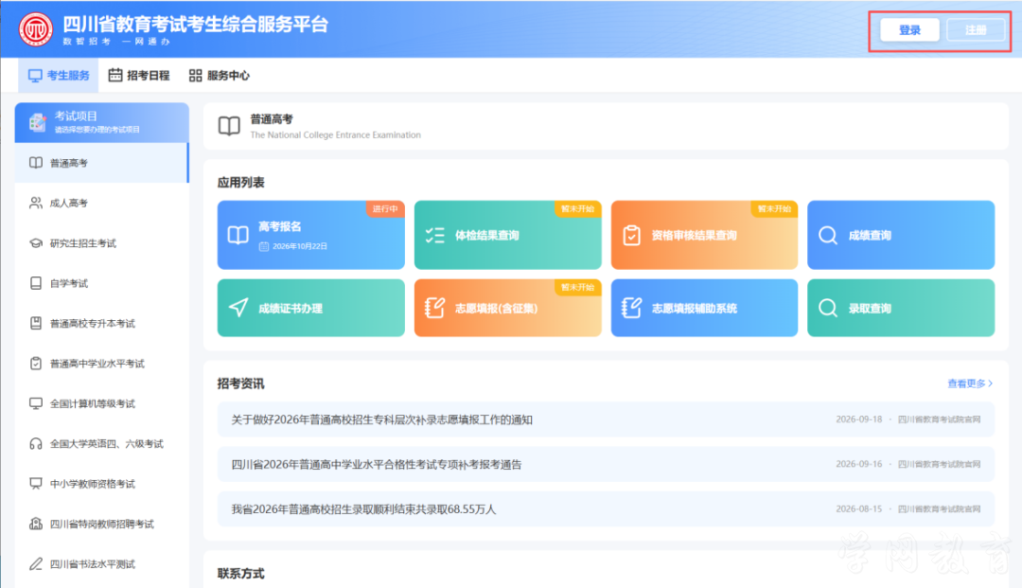Click the 联系方式 section heading
Viewport: 1022px width, 588px height.
(x=241, y=574)
